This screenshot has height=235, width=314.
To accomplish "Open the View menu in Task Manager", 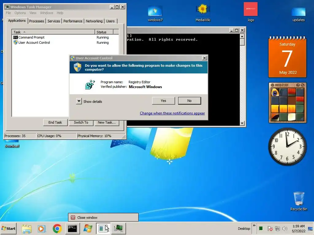I will coord(33,13).
